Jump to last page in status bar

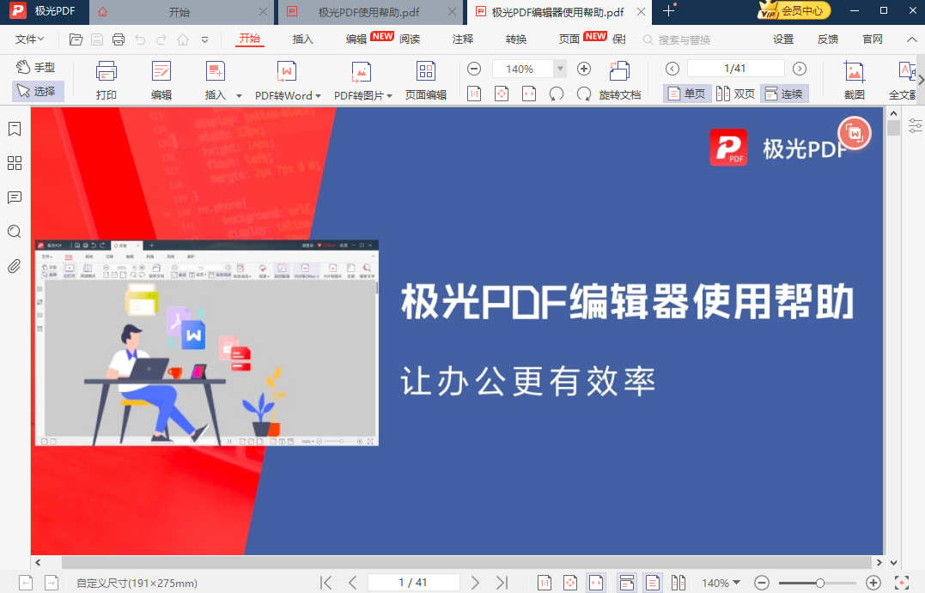pos(502,583)
